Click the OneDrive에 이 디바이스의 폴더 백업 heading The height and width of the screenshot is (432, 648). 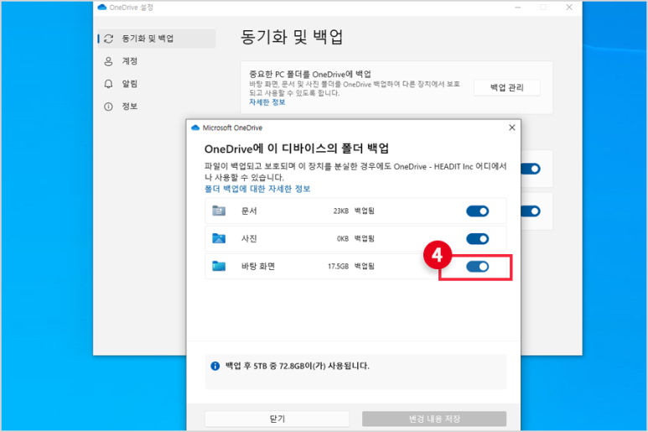pyautogui.click(x=296, y=148)
